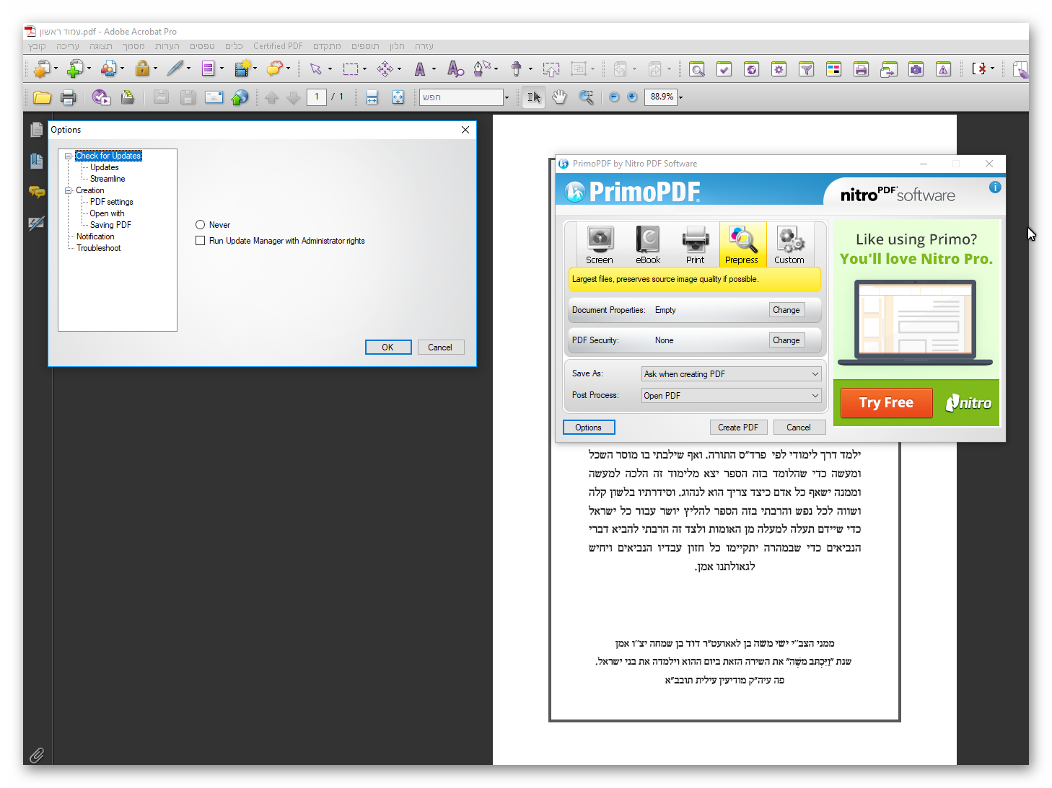Viewport: 1052px width, 788px height.
Task: Click the printer icon on the file toolbar
Action: pyautogui.click(x=68, y=97)
